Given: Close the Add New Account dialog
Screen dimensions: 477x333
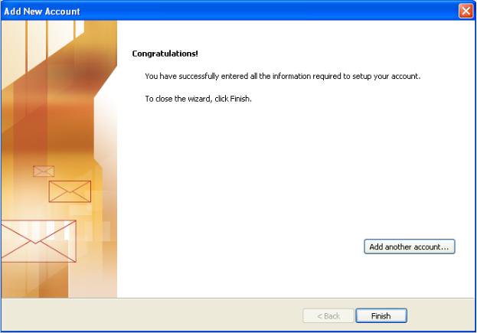Looking at the screenshot, I should tap(466, 11).
